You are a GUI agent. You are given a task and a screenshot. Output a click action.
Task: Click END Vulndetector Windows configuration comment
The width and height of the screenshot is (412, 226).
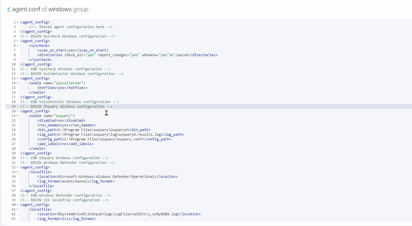pyautogui.click(x=70, y=102)
